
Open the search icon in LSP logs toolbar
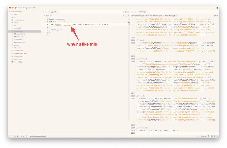click(x=123, y=15)
